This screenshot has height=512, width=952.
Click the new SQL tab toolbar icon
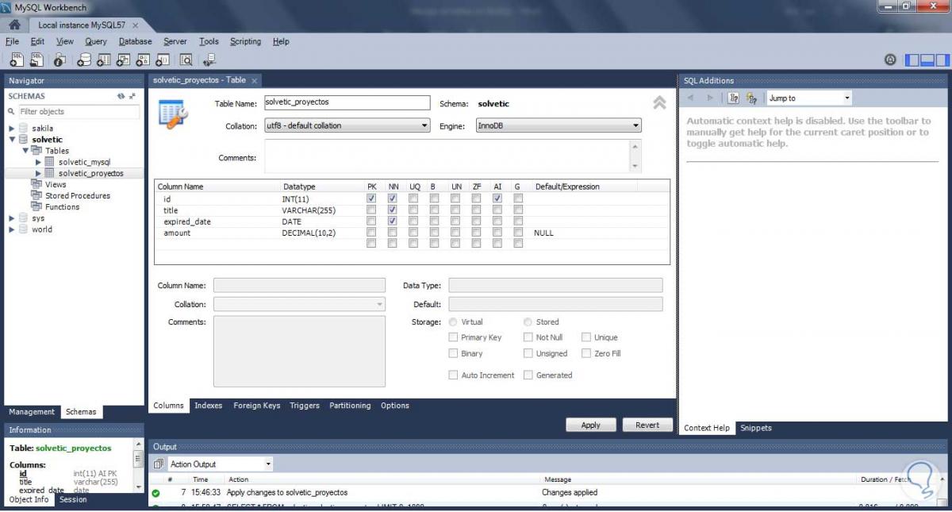point(16,60)
